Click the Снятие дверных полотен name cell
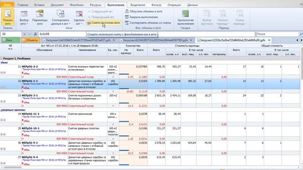 coord(87,131)
